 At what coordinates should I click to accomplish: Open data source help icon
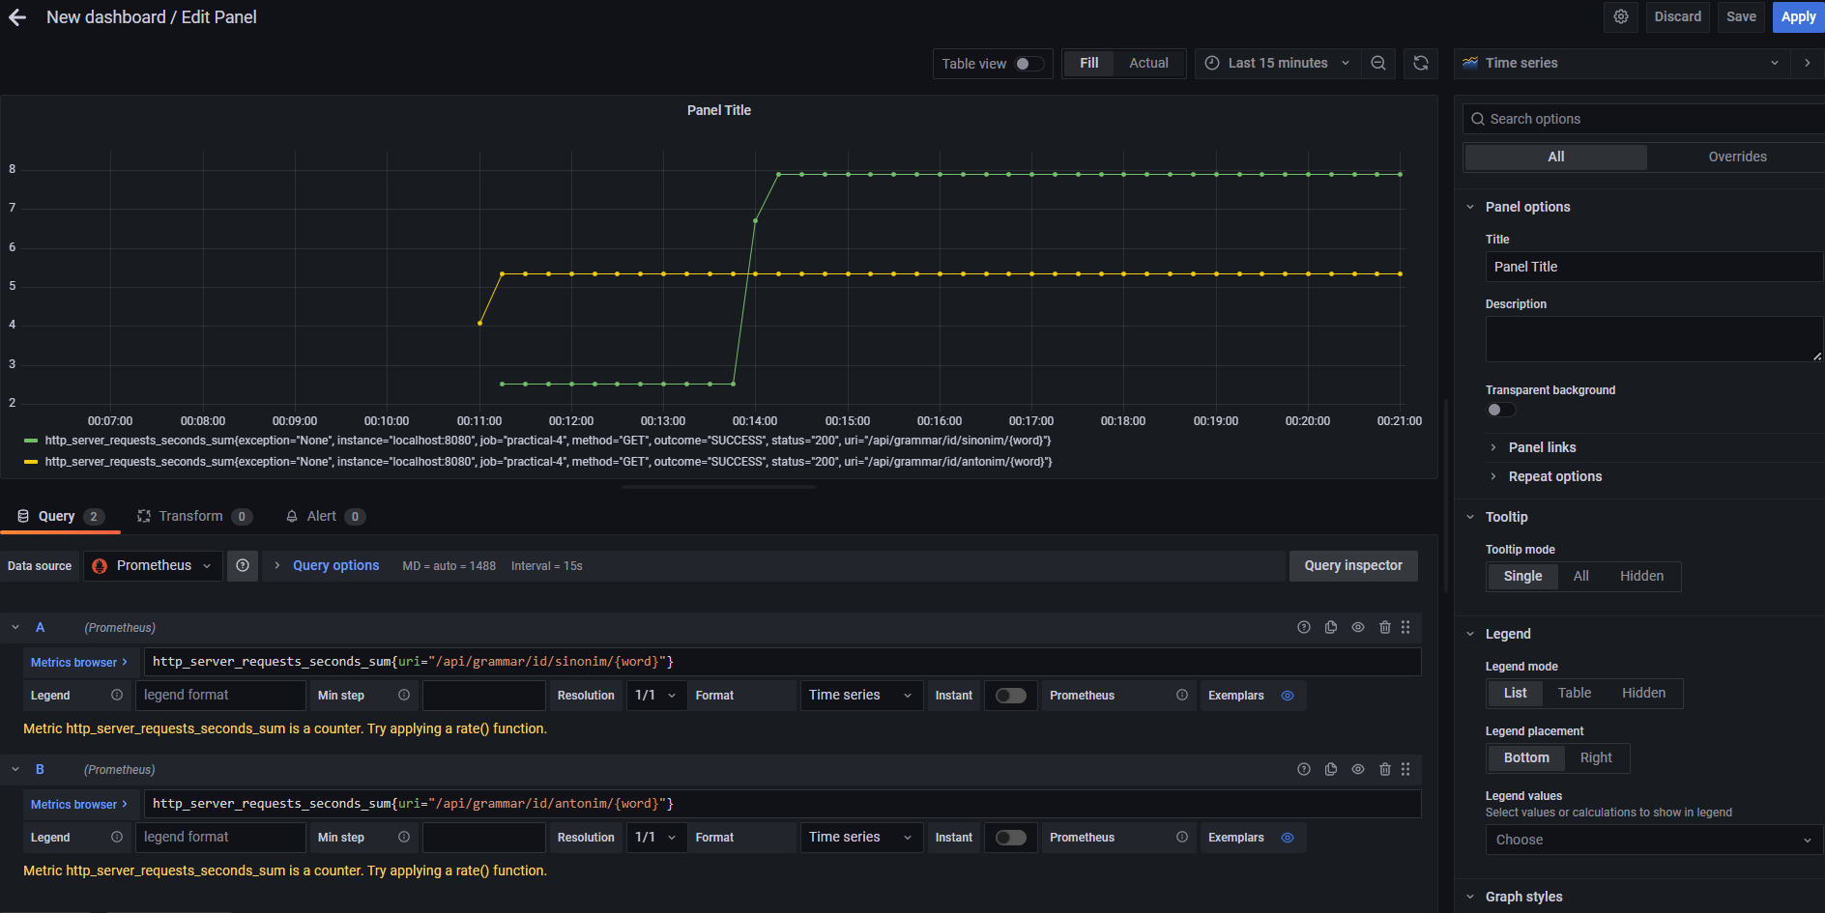[243, 566]
